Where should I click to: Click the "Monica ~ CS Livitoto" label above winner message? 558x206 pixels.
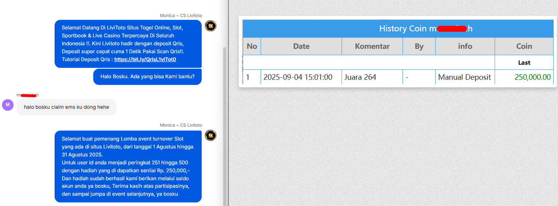(x=181, y=125)
